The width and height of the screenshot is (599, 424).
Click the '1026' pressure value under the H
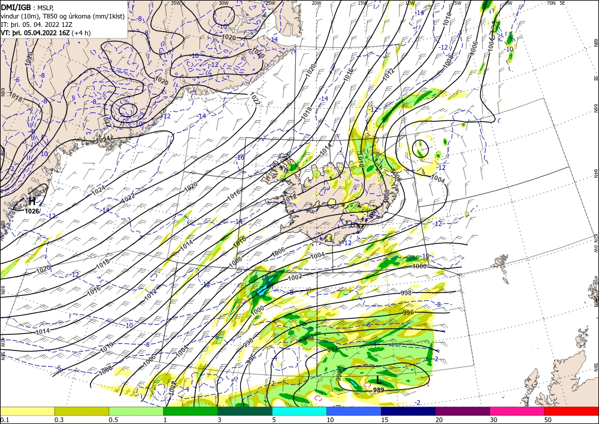pos(32,211)
